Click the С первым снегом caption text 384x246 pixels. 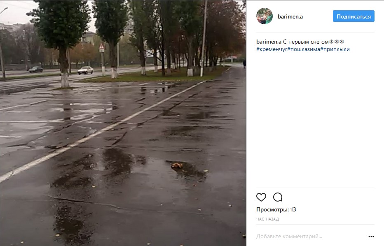306,42
